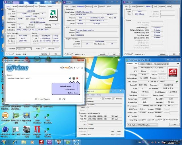The image size is (182, 145).
Task: Open the CPU #0 dropdown in Core Temp
Action: click(94, 99)
